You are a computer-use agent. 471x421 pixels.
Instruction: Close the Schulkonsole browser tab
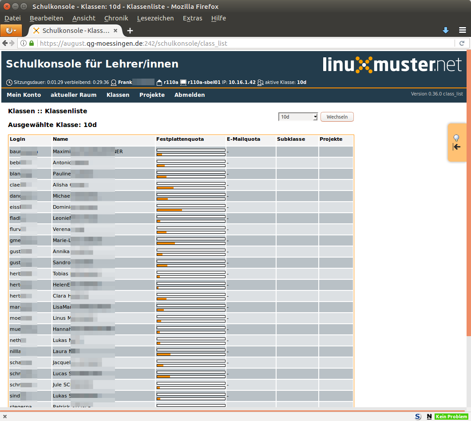(116, 31)
